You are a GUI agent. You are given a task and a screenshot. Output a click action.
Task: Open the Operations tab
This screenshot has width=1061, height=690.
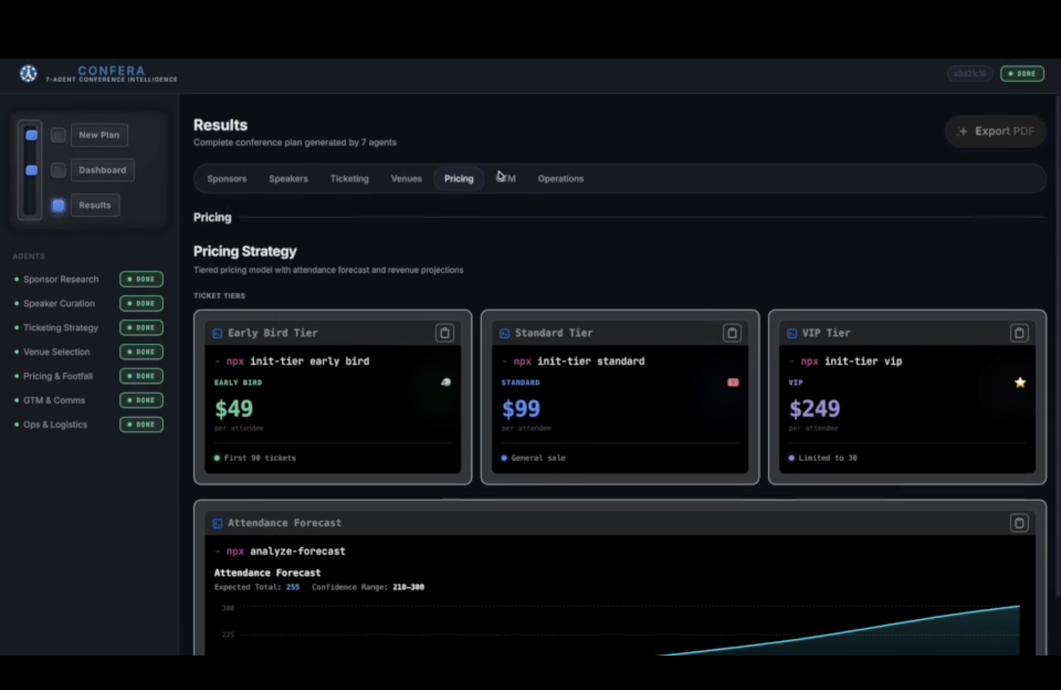[x=560, y=179]
